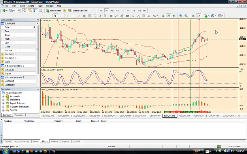
Task: Open the Favorites tab in Navigator
Action: (x=19, y=115)
